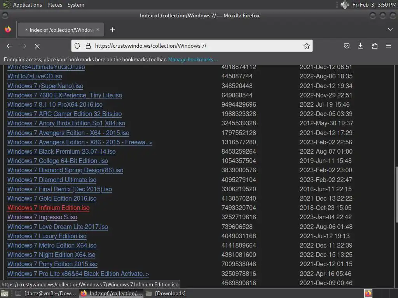The height and width of the screenshot is (298, 398).
Task: Open Windows 7 Angry Birds Edition link
Action: [x=66, y=123]
